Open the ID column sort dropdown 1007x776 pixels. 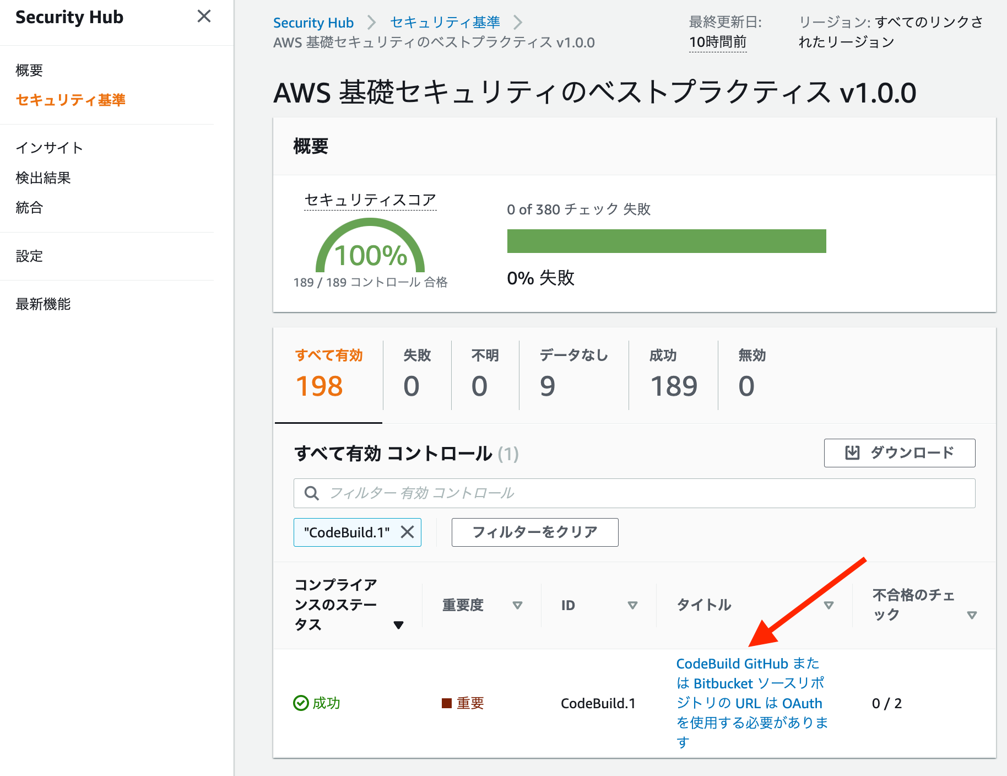pos(632,605)
